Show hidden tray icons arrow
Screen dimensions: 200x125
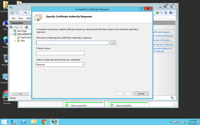(171, 122)
